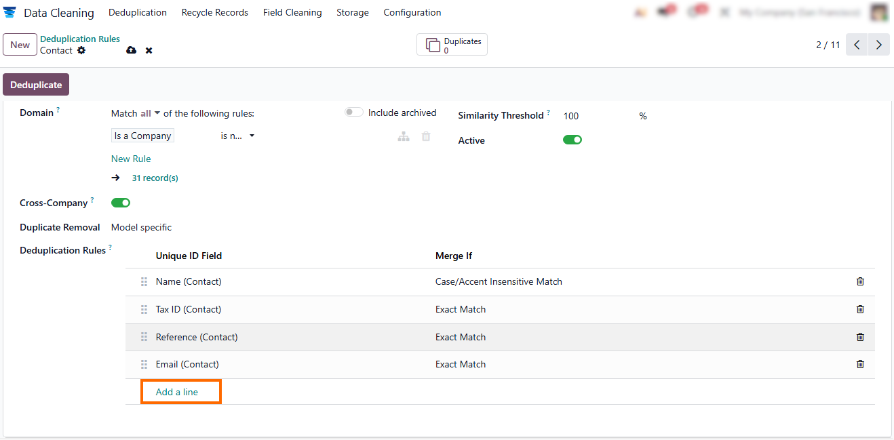Screen dimensions: 894x440
Task: Click the cloud save icon
Action: [x=132, y=51]
